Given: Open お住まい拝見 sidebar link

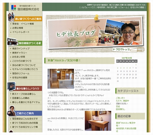Looking at the screenshot, I should 19,57.
